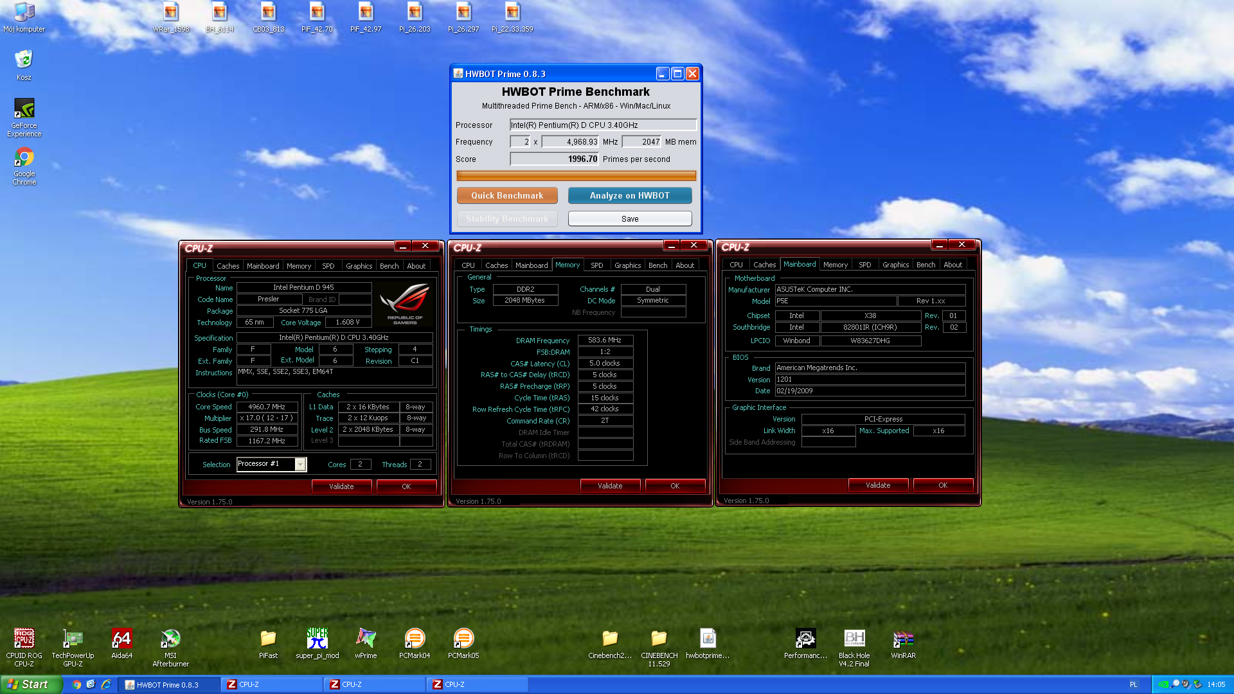
Task: Open the BH_6114 file icon
Action: 220,17
